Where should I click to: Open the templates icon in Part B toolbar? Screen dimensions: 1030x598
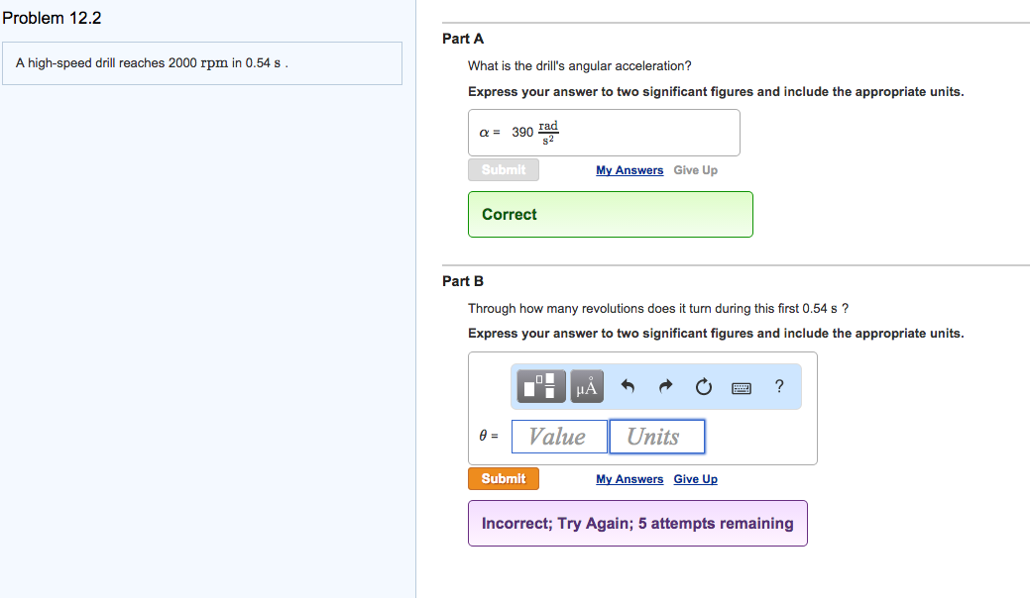[x=540, y=386]
